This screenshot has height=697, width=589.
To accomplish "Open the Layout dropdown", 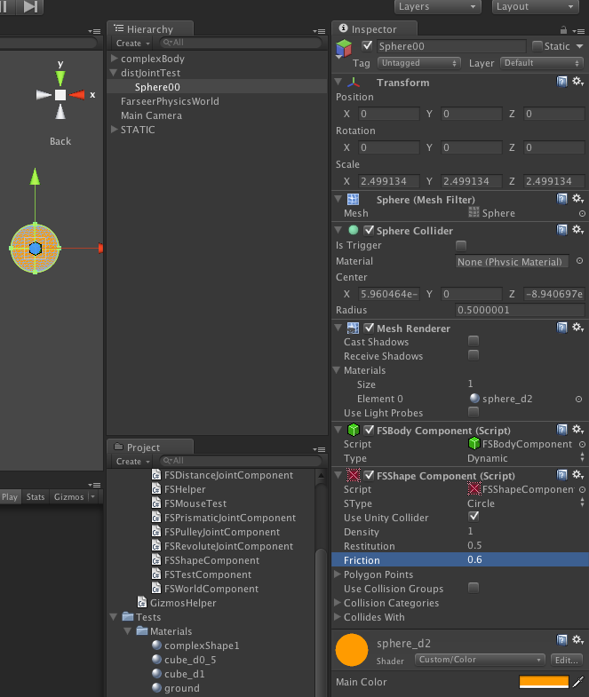I will coord(535,7).
